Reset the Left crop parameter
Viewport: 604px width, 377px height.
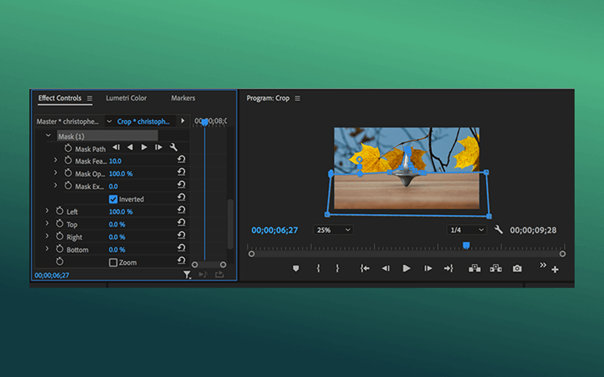(181, 210)
